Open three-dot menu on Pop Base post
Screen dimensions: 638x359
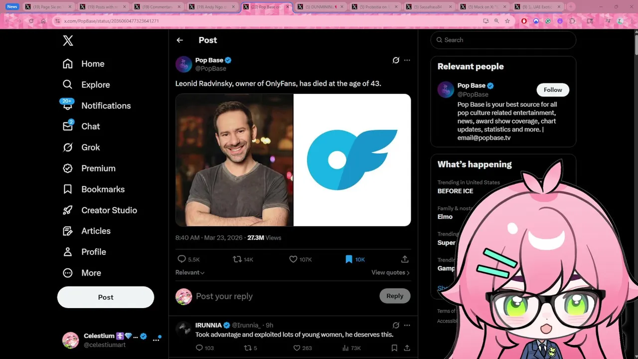point(407,60)
